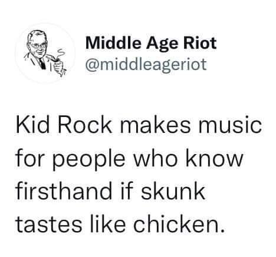The height and width of the screenshot is (257, 276).
Task: Open the @middleageriot handle link
Action: pyautogui.click(x=146, y=64)
